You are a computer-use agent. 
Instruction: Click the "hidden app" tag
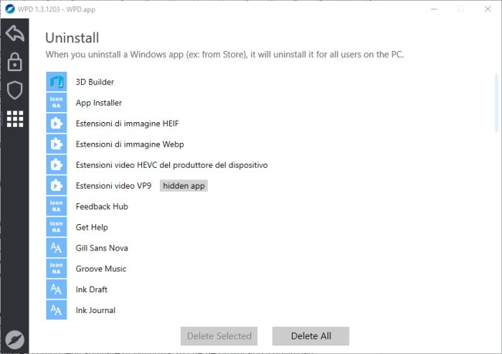[184, 186]
